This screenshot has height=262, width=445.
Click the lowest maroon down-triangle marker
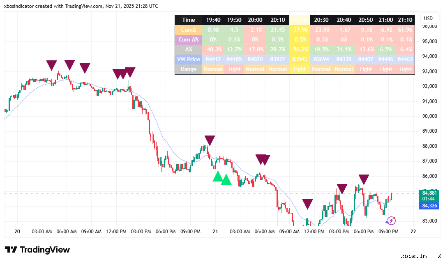point(308,204)
